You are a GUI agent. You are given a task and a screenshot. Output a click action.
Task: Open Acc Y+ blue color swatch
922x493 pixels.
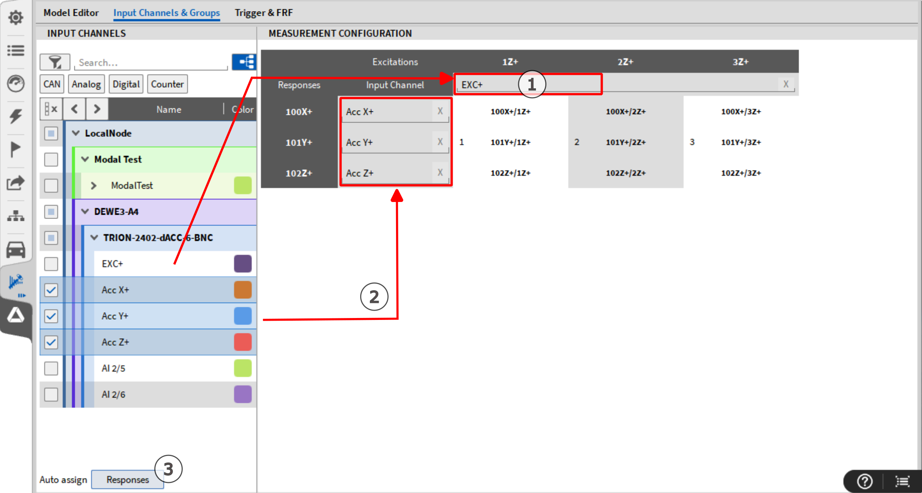243,316
